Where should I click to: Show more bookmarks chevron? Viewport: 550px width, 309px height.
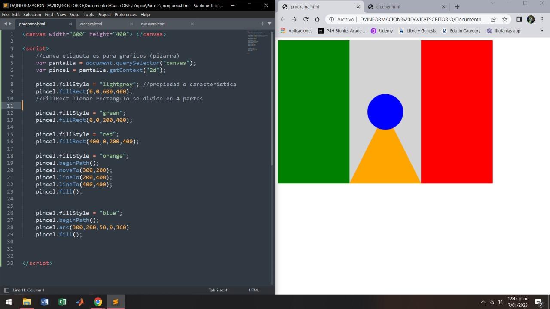point(541,31)
